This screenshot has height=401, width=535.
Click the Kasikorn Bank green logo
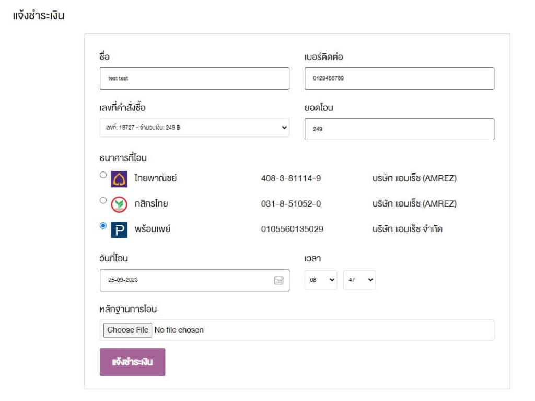point(119,204)
